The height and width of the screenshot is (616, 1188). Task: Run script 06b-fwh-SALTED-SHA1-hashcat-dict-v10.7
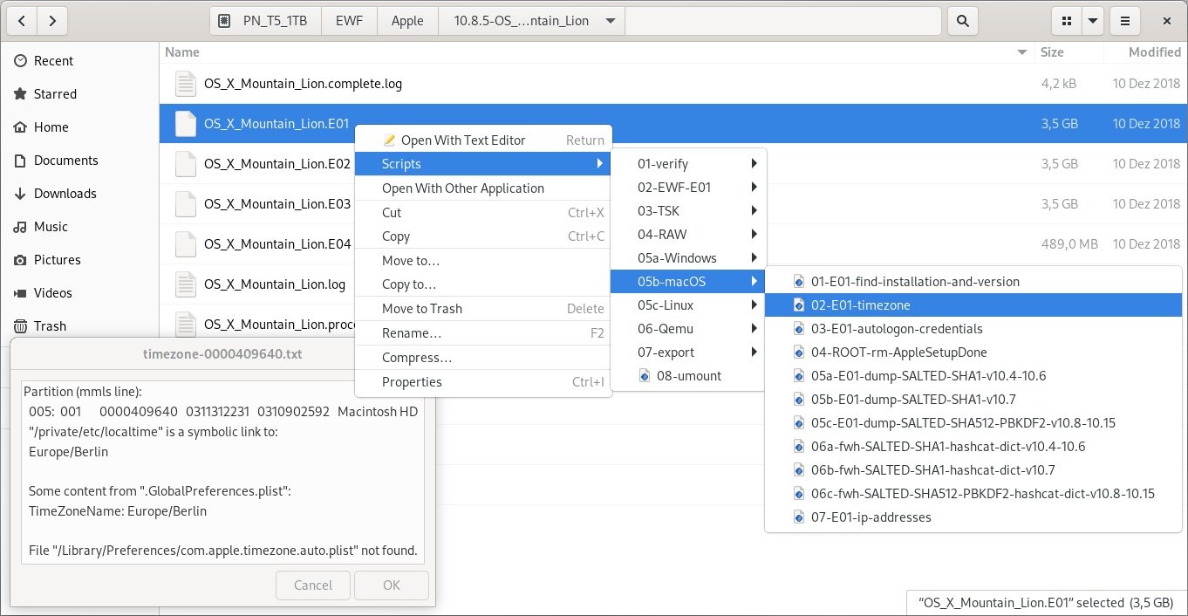pos(973,470)
